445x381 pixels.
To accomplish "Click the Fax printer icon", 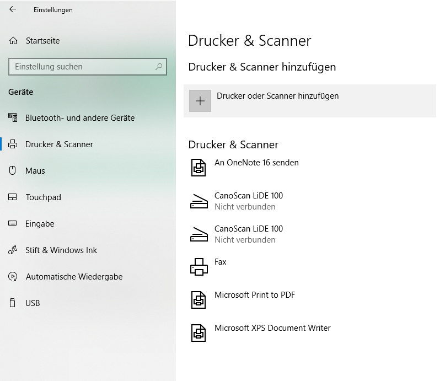I will [x=199, y=267].
